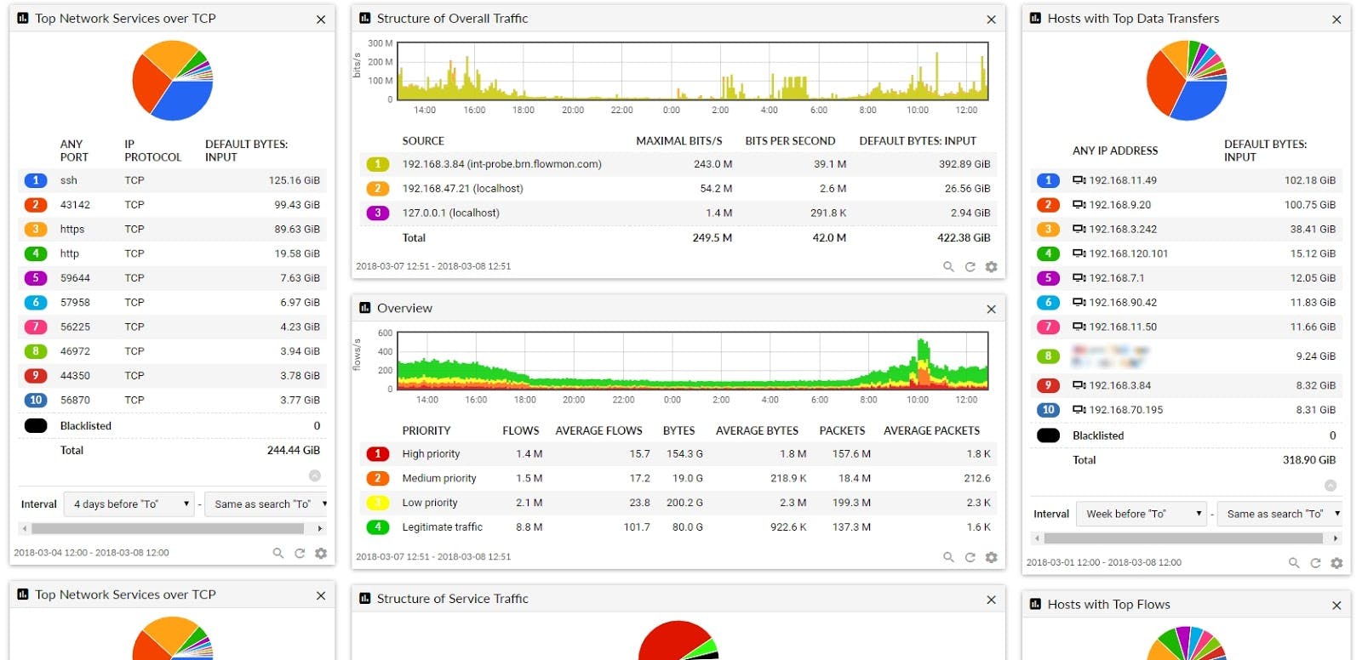Click the Top Network Services pie chart
The height and width of the screenshot is (660, 1362).
point(173,81)
